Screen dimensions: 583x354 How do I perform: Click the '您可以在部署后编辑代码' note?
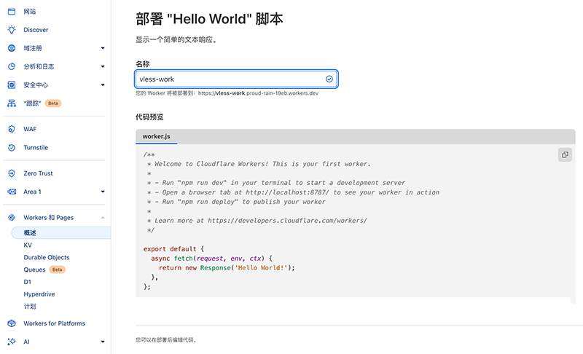click(166, 340)
